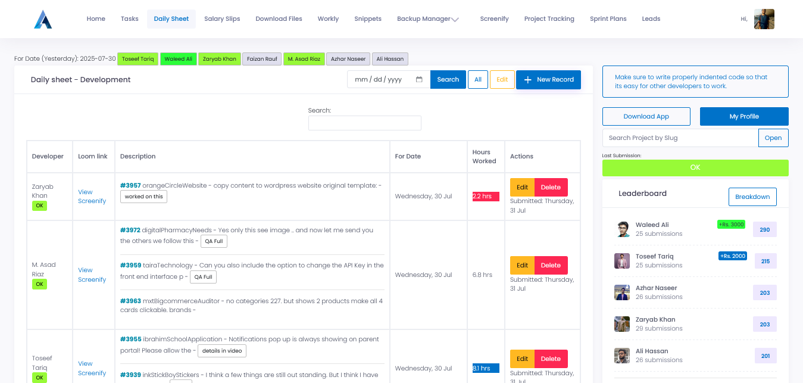This screenshot has width=803, height=383.
Task: Click the plus icon on New Record
Action: (x=529, y=79)
